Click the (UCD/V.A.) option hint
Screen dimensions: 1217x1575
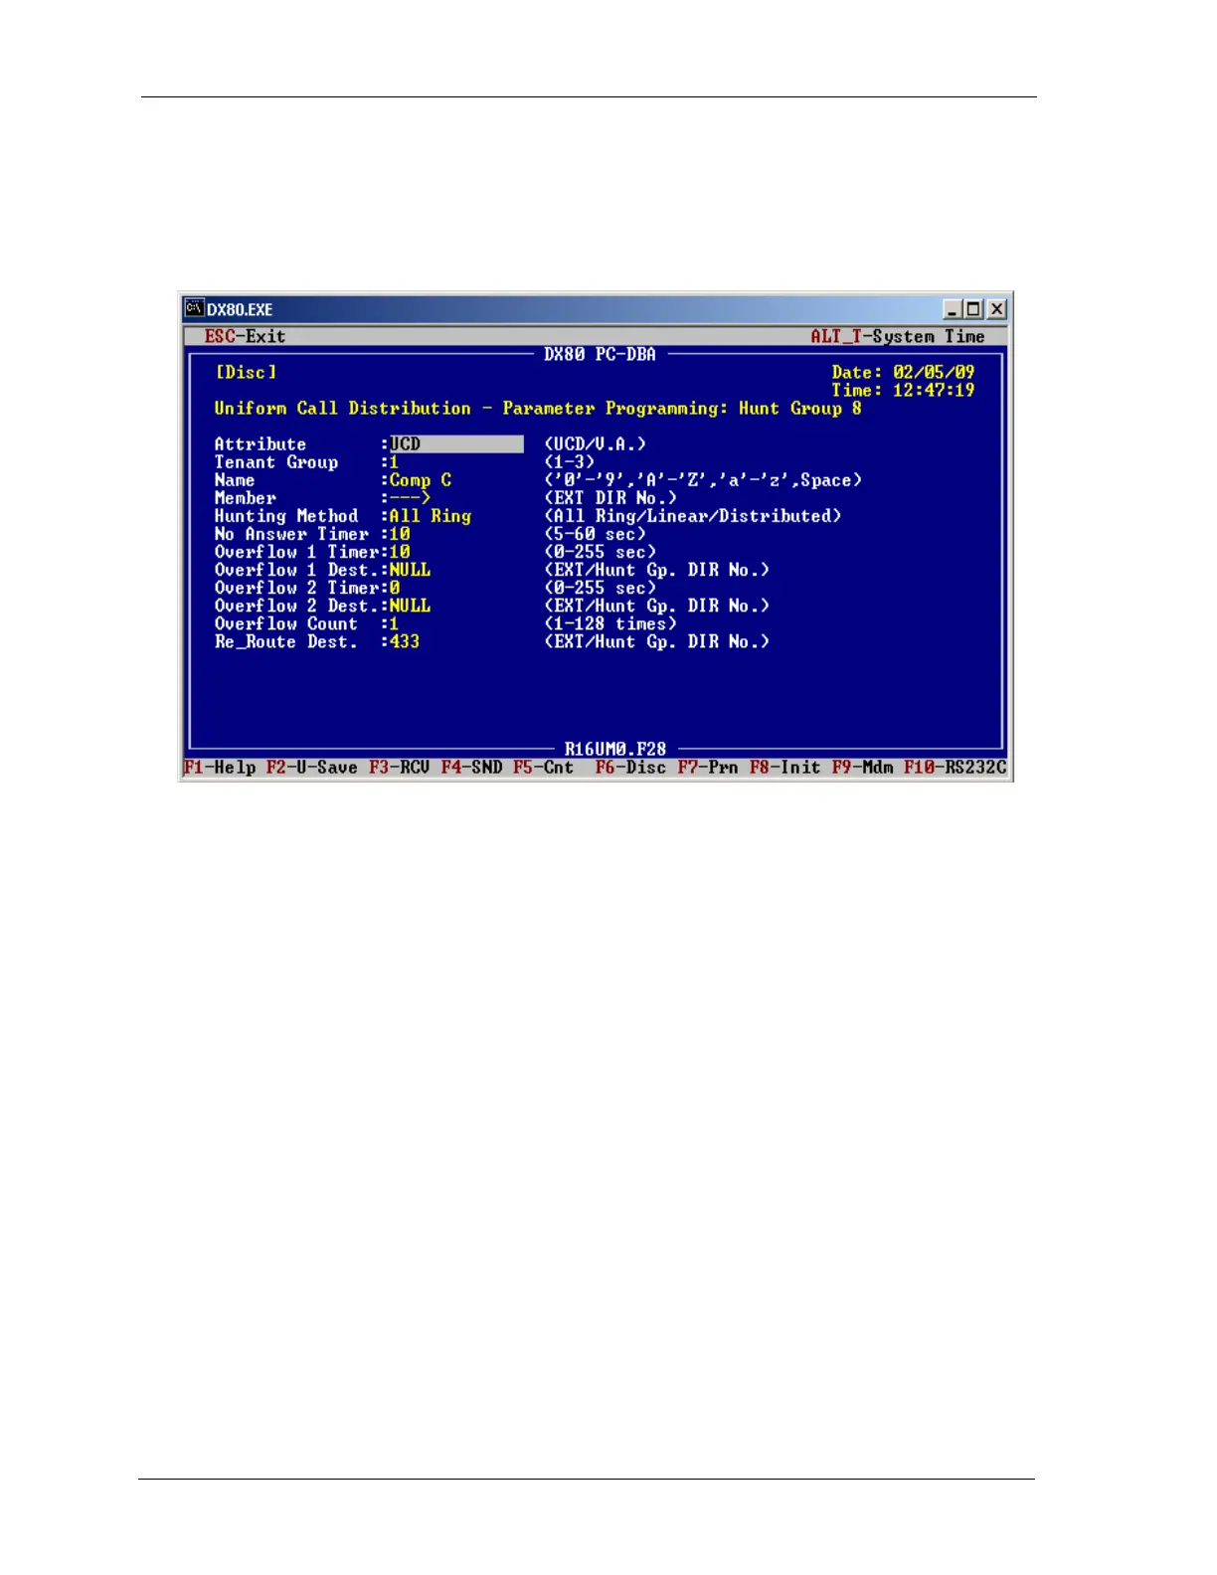(596, 444)
